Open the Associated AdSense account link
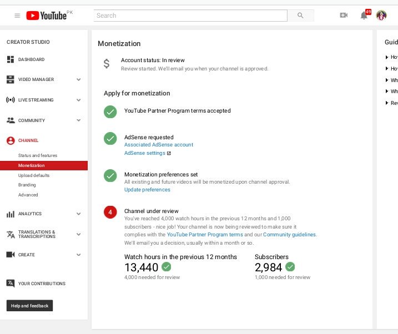The width and height of the screenshot is (398, 334). click(159, 145)
